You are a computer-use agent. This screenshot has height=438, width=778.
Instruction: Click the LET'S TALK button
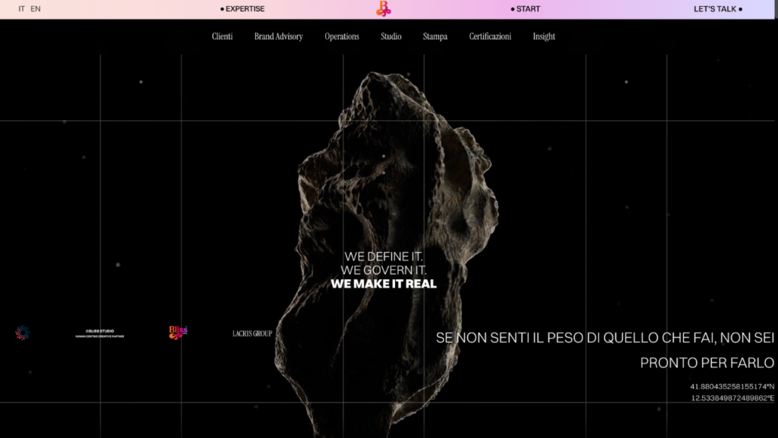(x=718, y=9)
